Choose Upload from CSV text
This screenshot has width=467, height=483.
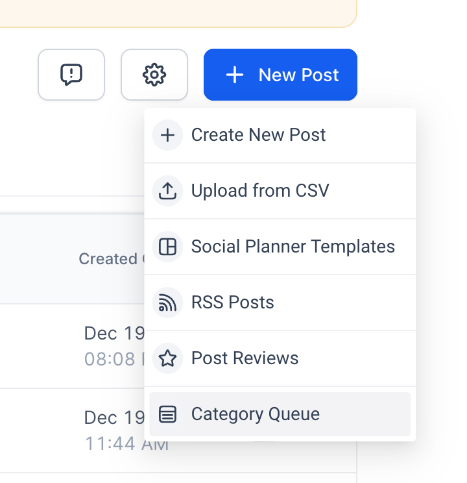click(260, 191)
